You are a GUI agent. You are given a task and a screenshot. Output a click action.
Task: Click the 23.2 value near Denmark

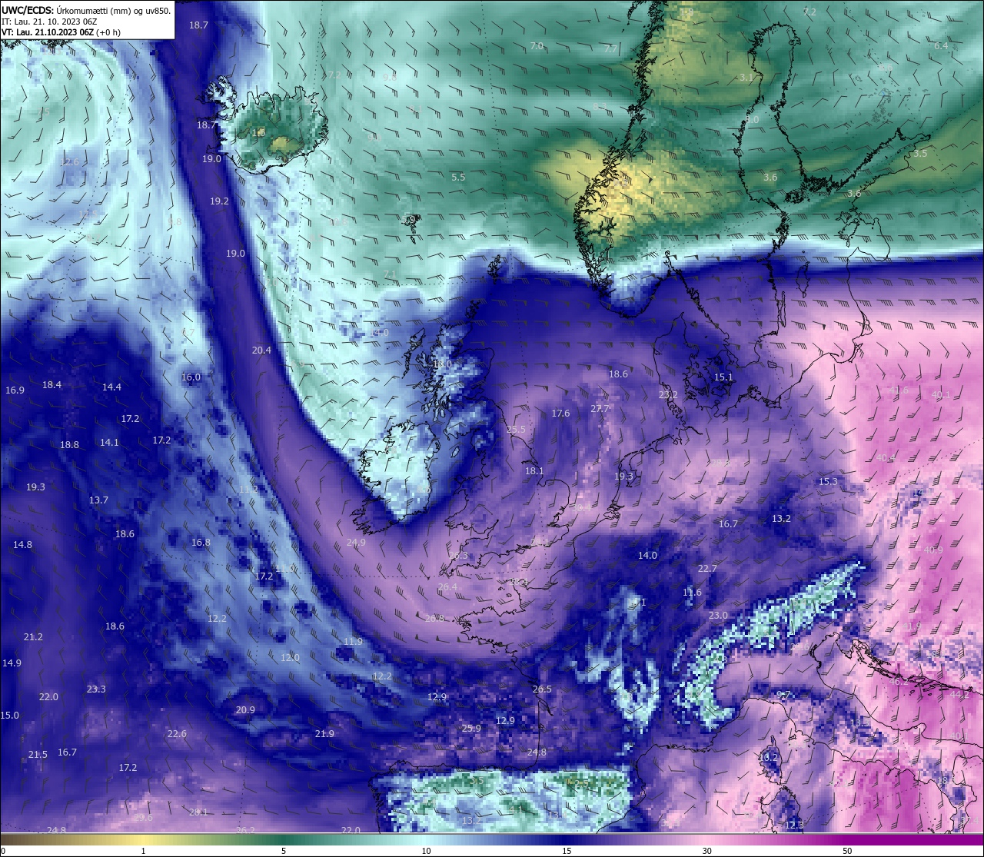click(x=668, y=395)
